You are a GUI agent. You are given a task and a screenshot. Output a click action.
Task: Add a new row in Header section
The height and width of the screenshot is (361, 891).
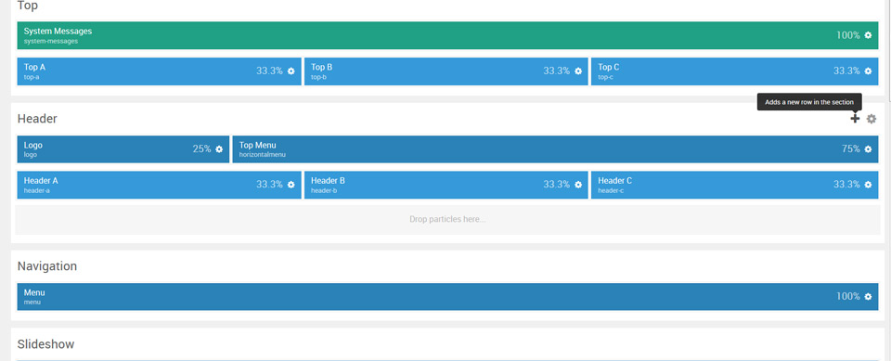tap(855, 118)
